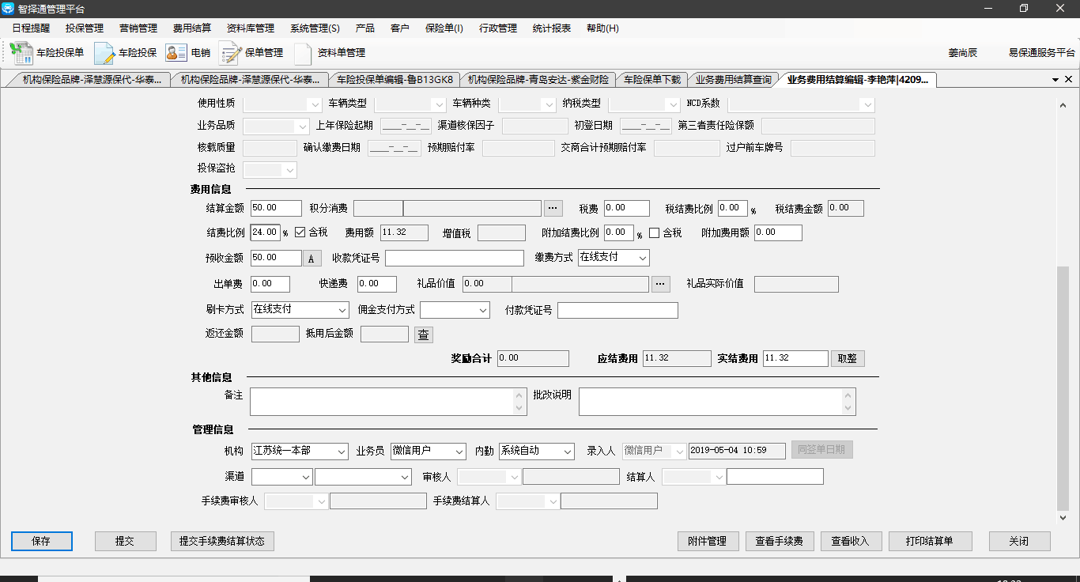The width and height of the screenshot is (1080, 582).
Task: Enable 含税 checkbox beside 附加结费比例
Action: coord(654,232)
